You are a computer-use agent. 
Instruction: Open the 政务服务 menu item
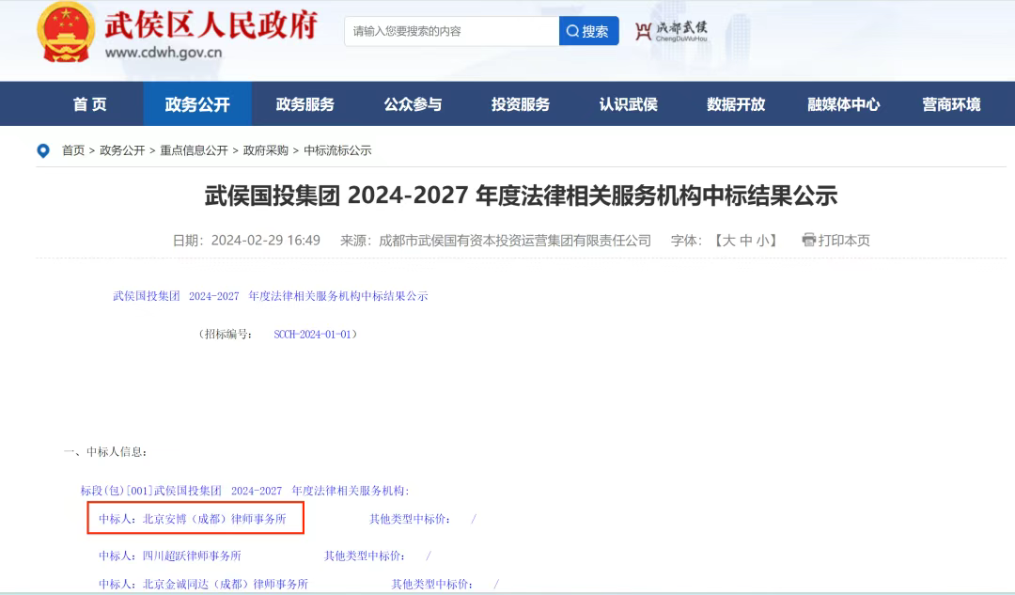coord(304,104)
